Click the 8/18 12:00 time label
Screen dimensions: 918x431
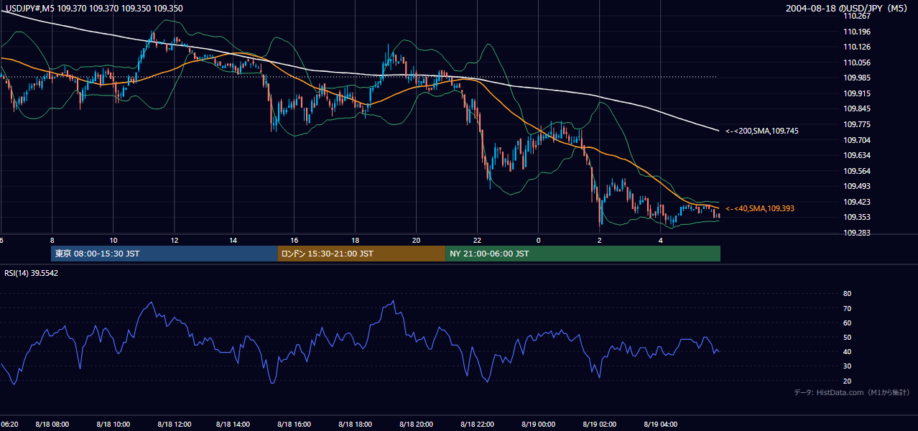pyautogui.click(x=175, y=425)
